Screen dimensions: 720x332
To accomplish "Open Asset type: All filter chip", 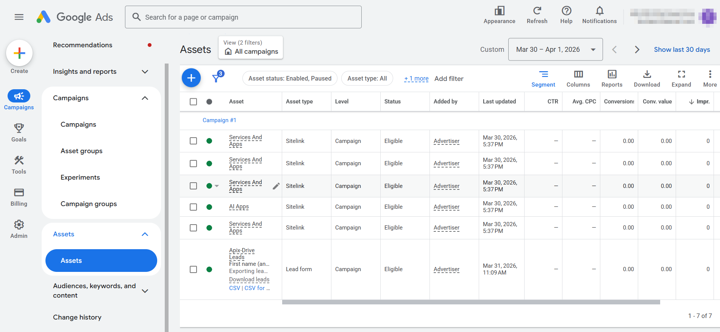I will coord(367,78).
